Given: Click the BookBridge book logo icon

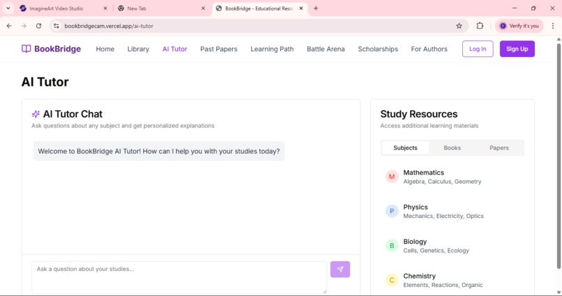Looking at the screenshot, I should (x=26, y=49).
